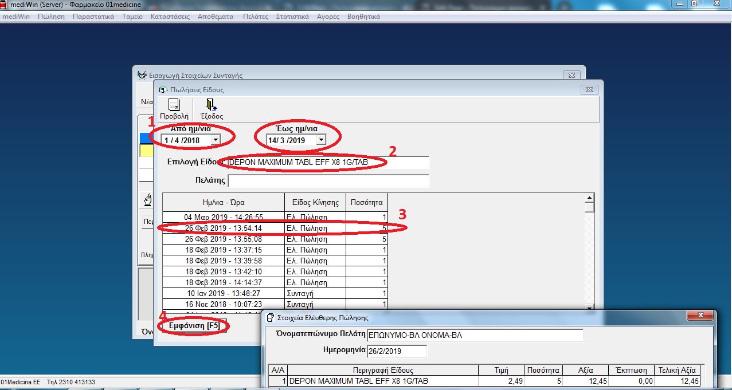Click the Στοιχεία Ελεύθερης Πώλησης title icon

coord(271,317)
